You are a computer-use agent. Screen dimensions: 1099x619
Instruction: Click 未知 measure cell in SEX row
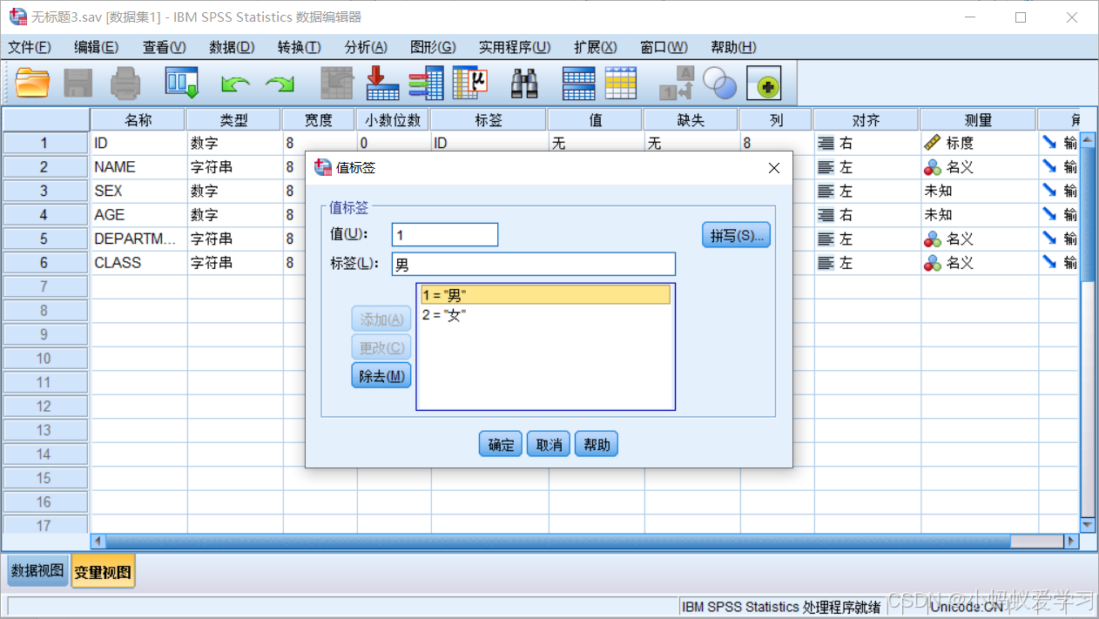pyautogui.click(x=979, y=191)
